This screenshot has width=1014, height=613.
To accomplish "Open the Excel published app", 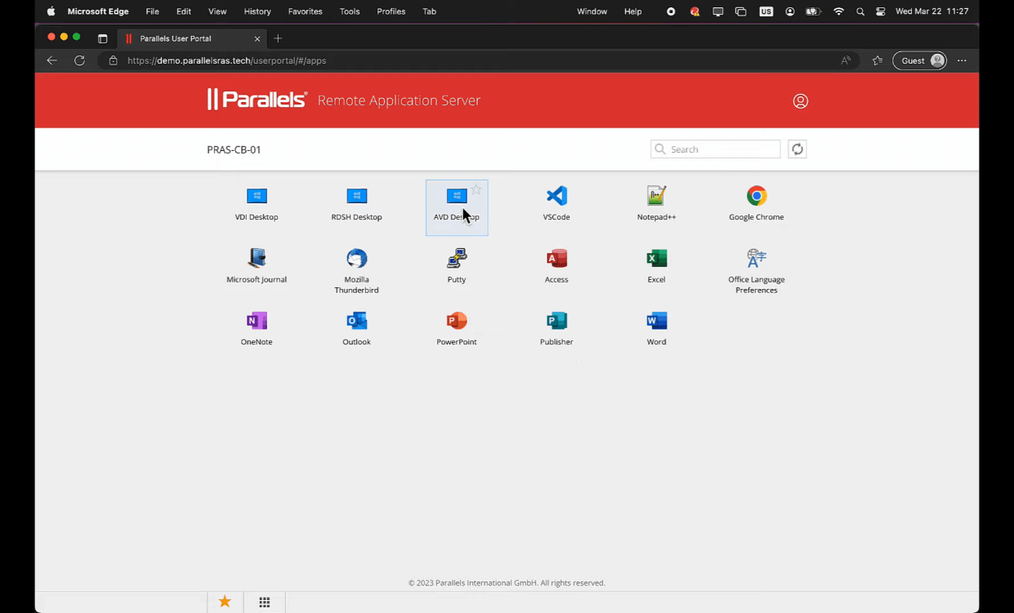I will coord(656,260).
